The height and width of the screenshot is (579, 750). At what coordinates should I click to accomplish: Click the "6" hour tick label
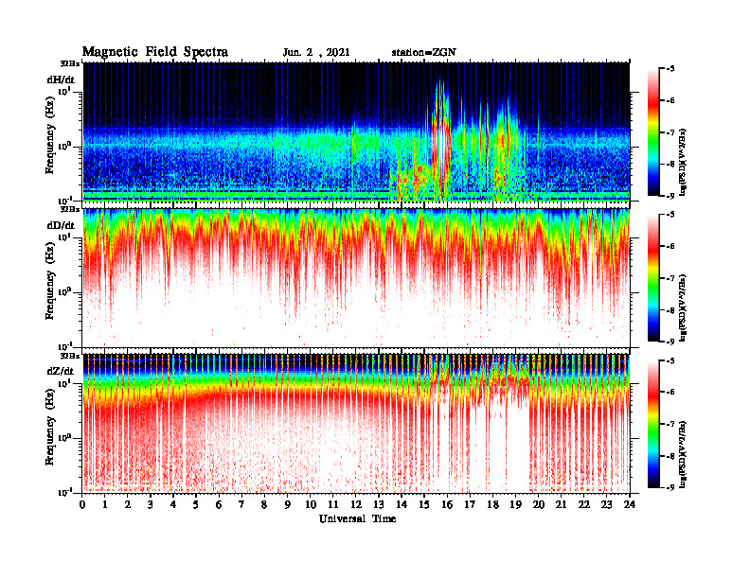(219, 504)
